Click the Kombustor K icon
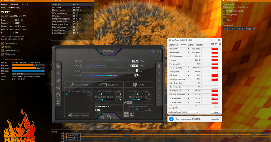 [x=58, y=73]
